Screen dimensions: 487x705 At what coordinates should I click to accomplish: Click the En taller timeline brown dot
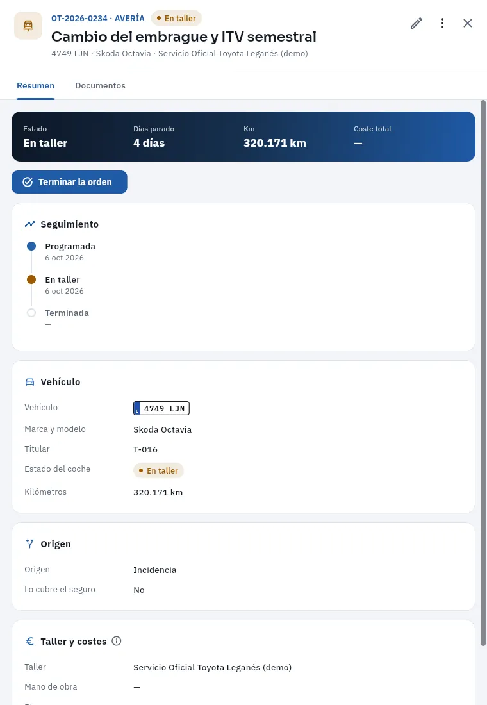coord(31,279)
